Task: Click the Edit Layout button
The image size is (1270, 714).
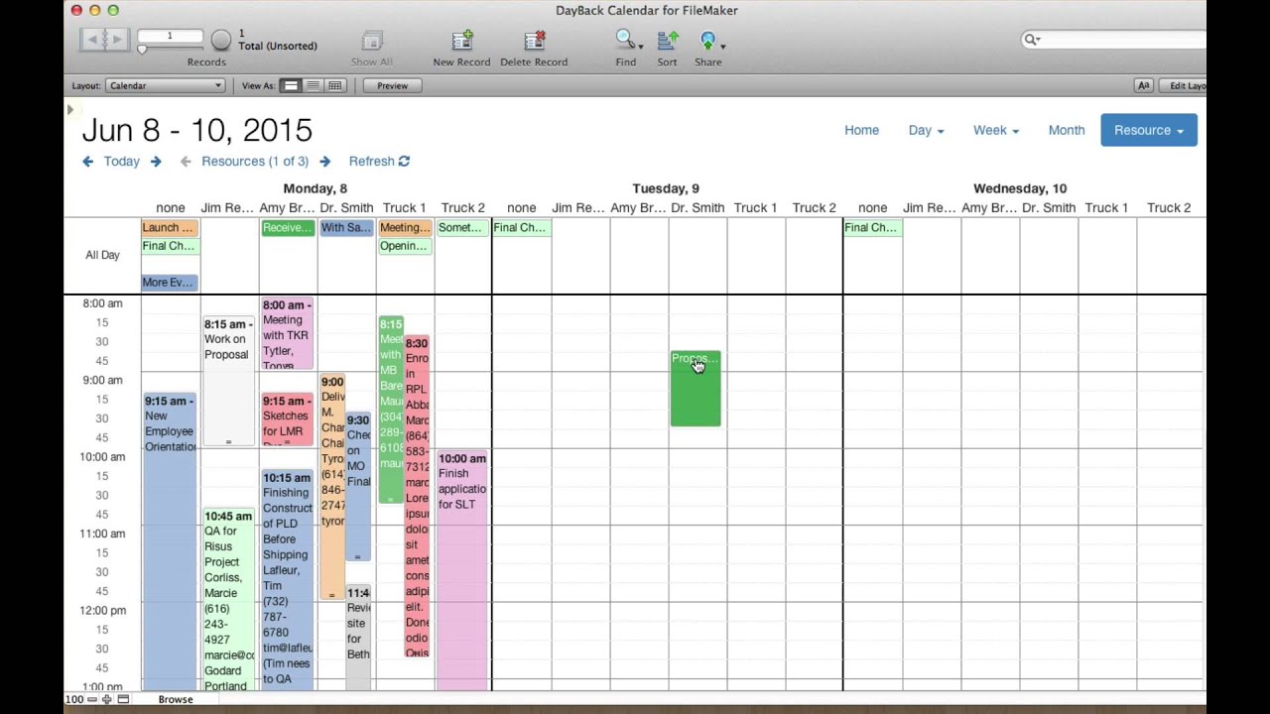Action: coord(1184,86)
